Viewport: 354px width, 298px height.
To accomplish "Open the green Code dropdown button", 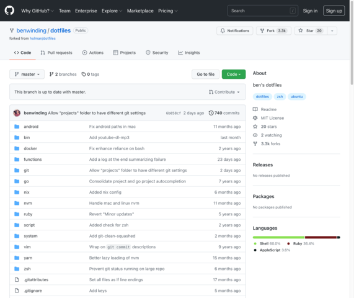I will 234,74.
